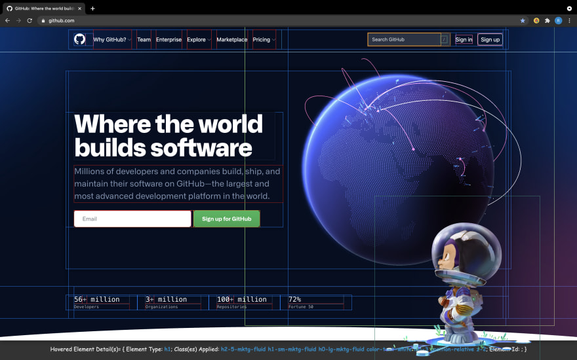The image size is (577, 360).
Task: Reload the github.com page
Action: coord(30,20)
